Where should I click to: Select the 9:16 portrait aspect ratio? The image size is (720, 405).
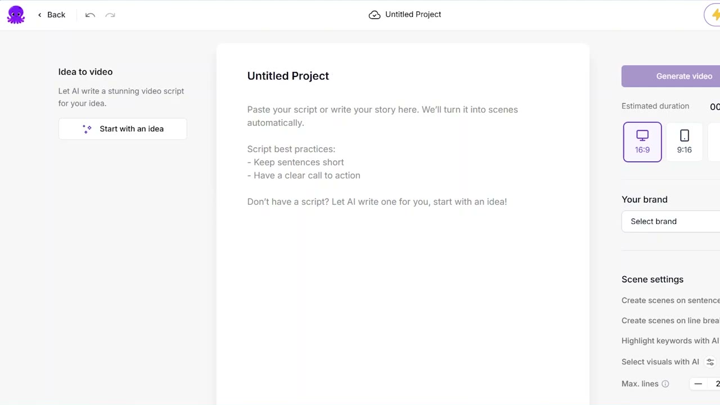[684, 142]
